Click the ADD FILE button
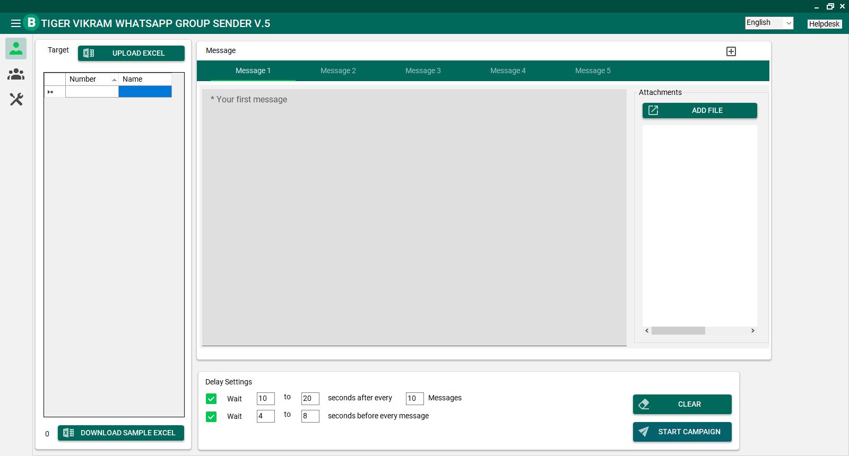The image size is (849, 456). [x=700, y=110]
